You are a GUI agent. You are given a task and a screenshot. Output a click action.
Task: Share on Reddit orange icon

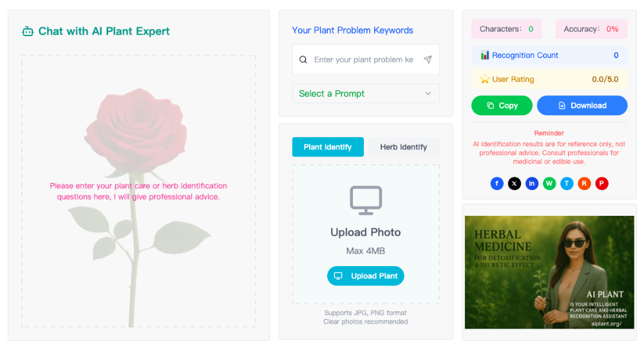pos(584,183)
